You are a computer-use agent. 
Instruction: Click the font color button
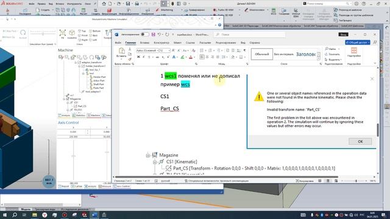(191, 57)
